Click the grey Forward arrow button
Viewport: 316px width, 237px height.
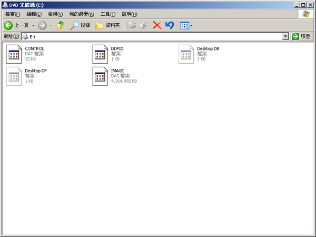tap(42, 25)
